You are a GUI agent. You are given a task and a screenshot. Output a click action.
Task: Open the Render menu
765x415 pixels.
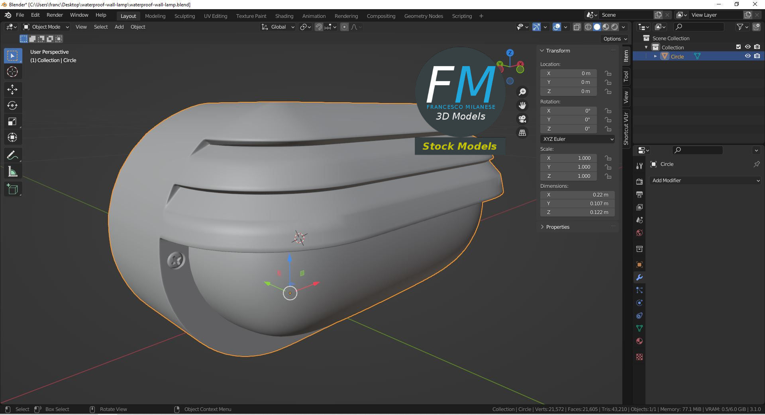click(55, 15)
